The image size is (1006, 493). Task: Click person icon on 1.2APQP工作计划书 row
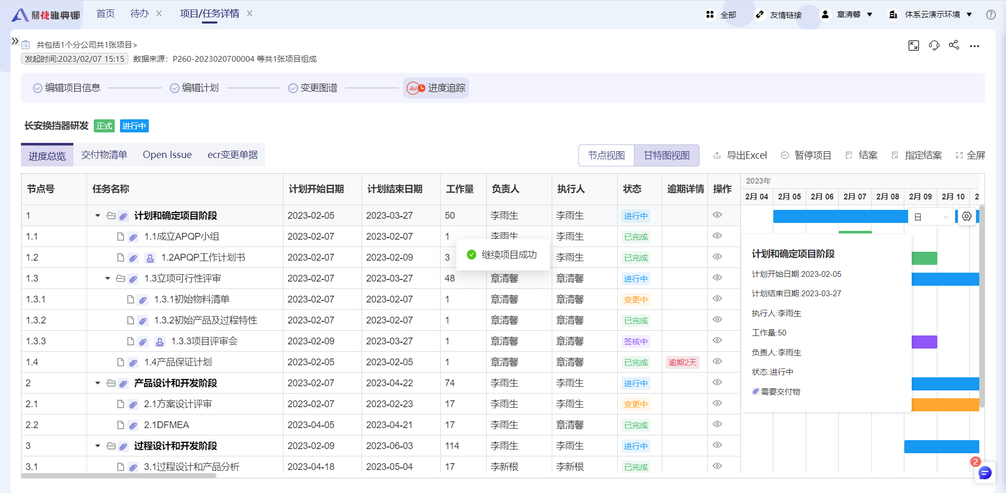tap(150, 258)
